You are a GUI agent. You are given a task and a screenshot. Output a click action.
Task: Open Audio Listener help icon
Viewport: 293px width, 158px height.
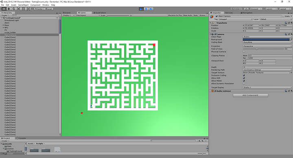[286, 91]
